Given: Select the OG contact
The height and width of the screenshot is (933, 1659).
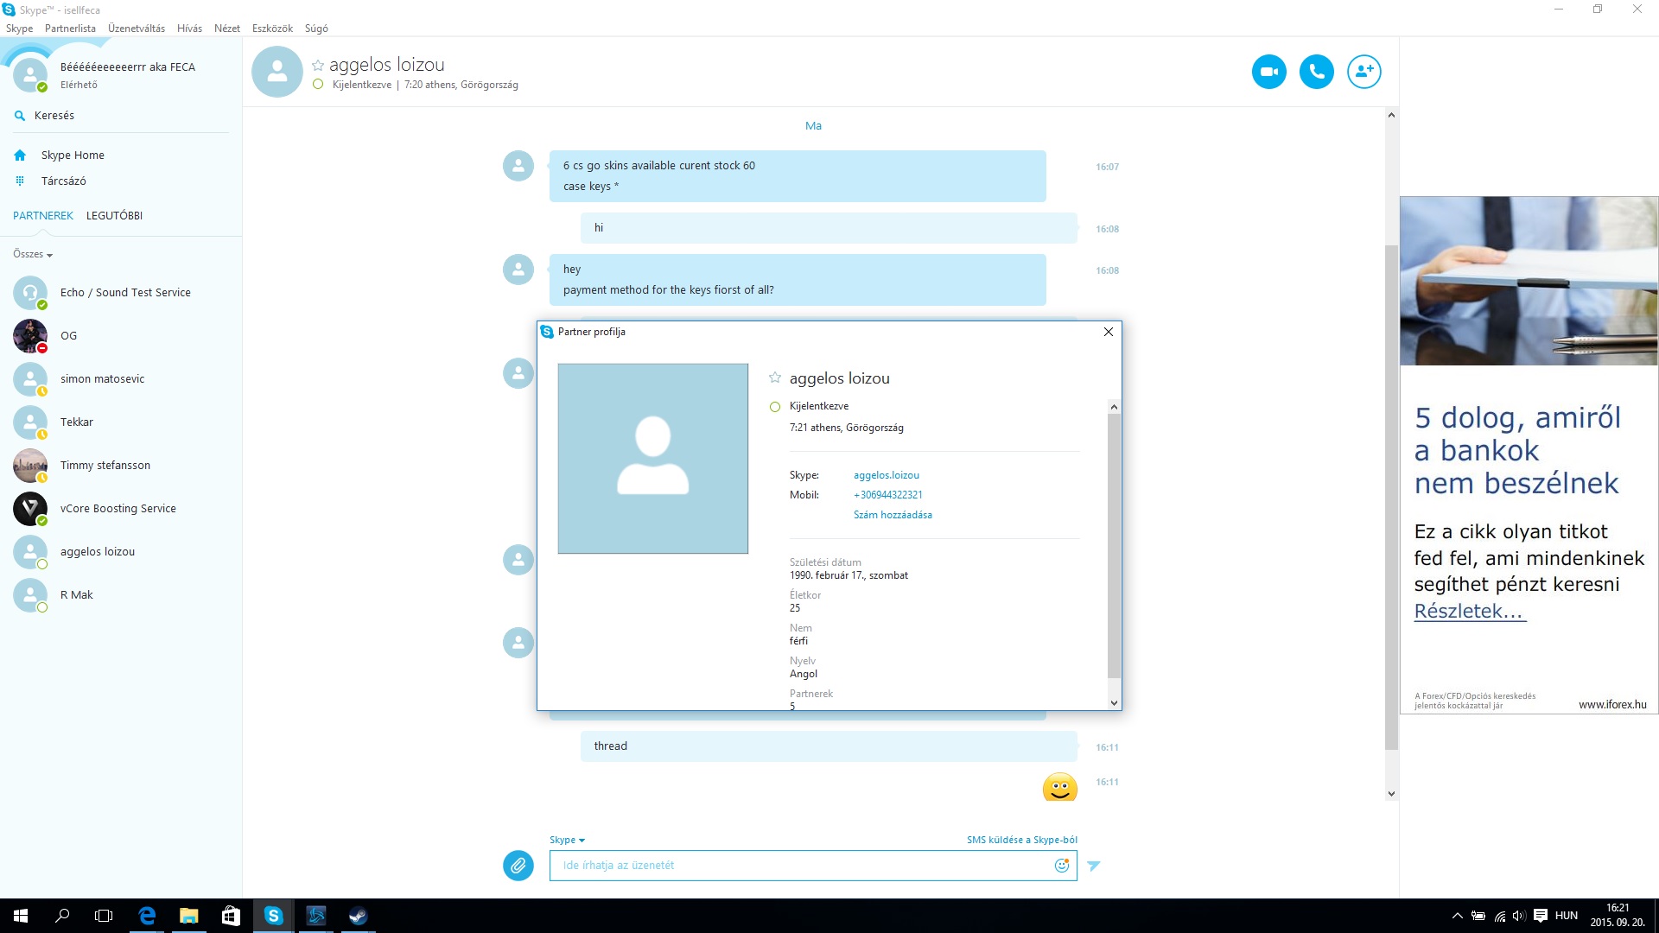Looking at the screenshot, I should (x=121, y=336).
